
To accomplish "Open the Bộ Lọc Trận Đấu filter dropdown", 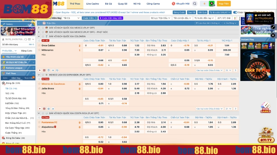I will [160, 18].
